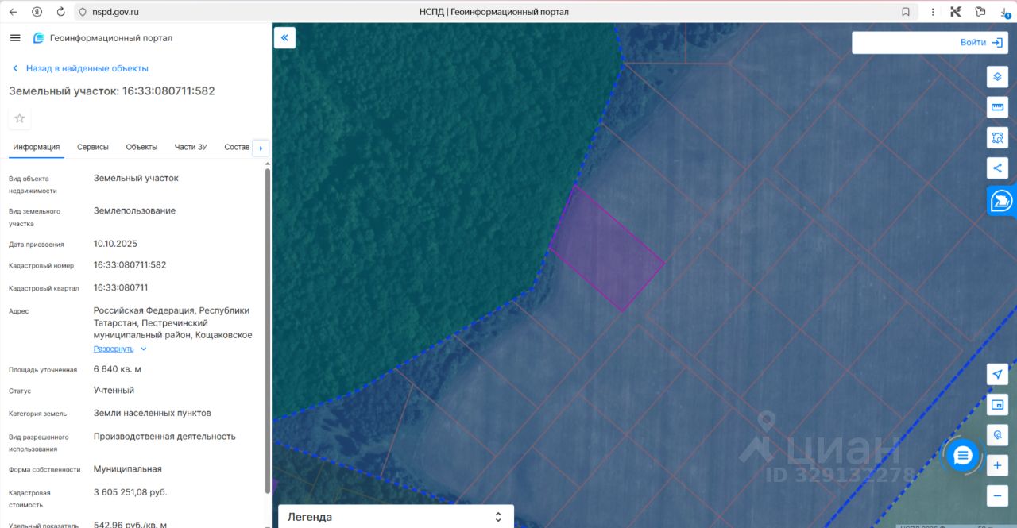Share the map via share icon

[x=997, y=168]
